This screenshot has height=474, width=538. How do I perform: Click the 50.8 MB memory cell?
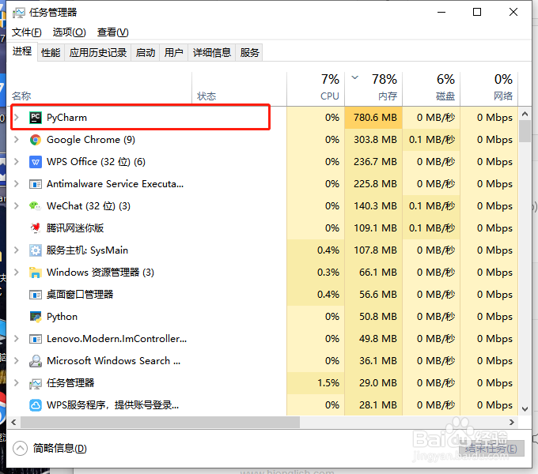(x=373, y=317)
